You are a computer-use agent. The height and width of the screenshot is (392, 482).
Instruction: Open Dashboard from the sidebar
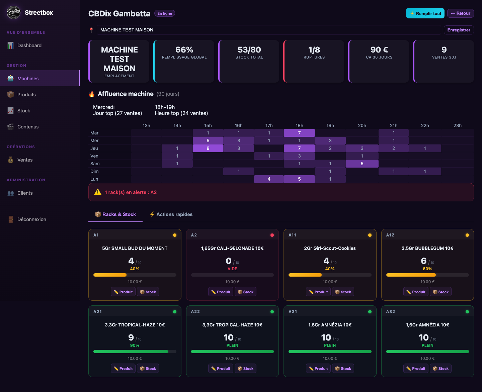tap(29, 45)
